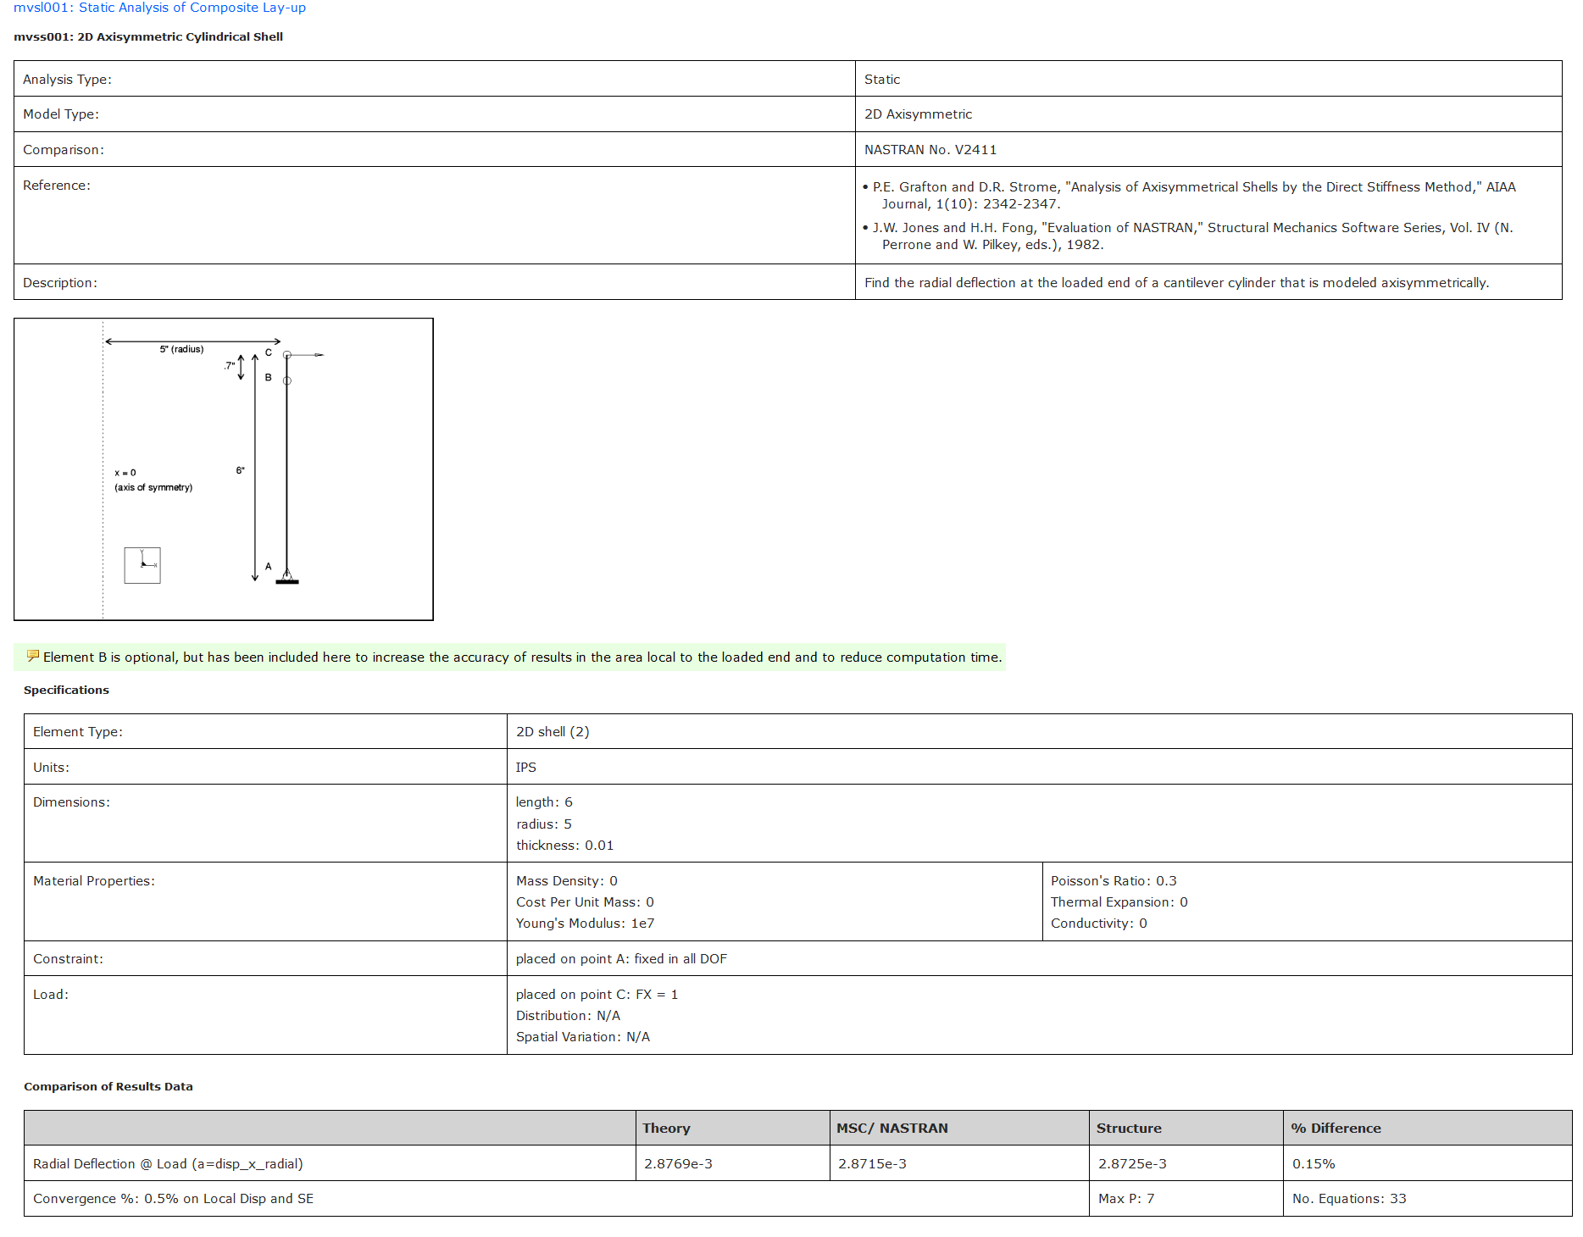
Task: Click the Specifications section heading
Action: [66, 690]
